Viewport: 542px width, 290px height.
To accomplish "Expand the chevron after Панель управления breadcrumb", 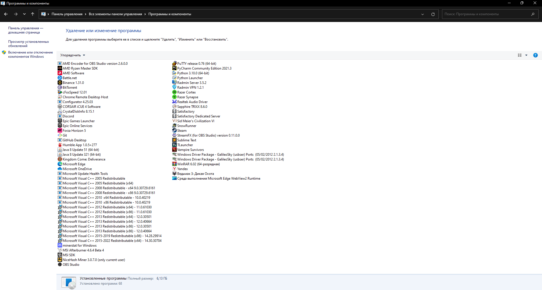I will 86,14.
